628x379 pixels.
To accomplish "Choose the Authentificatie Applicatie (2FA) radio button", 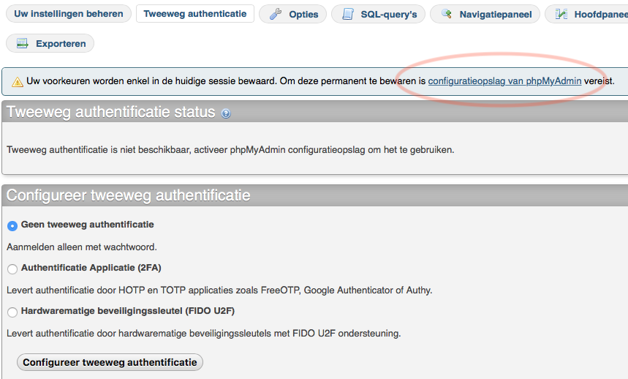I will [x=12, y=269].
